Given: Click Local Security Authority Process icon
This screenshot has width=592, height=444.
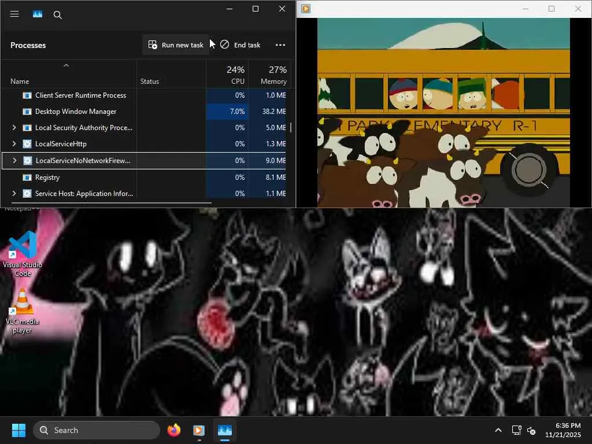Looking at the screenshot, I should click(x=27, y=128).
